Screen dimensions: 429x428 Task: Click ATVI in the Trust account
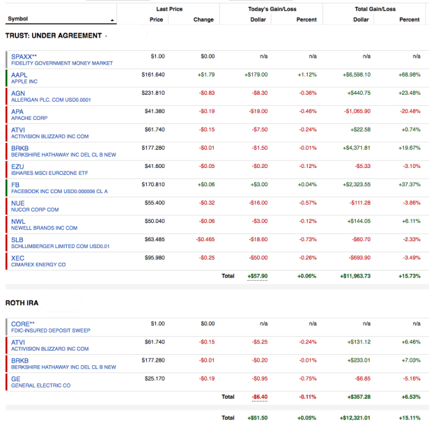[19, 129]
